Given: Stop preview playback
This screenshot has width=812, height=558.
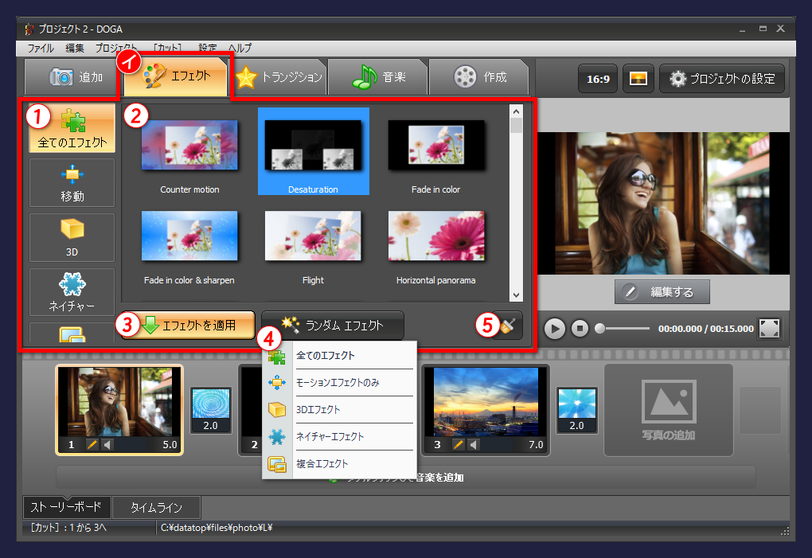Looking at the screenshot, I should 580,328.
